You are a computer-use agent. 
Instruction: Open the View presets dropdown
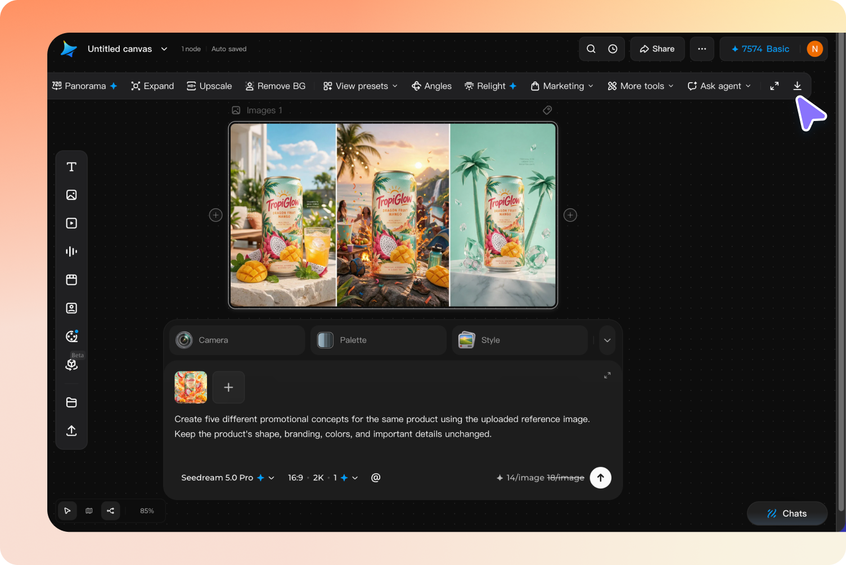pyautogui.click(x=361, y=86)
